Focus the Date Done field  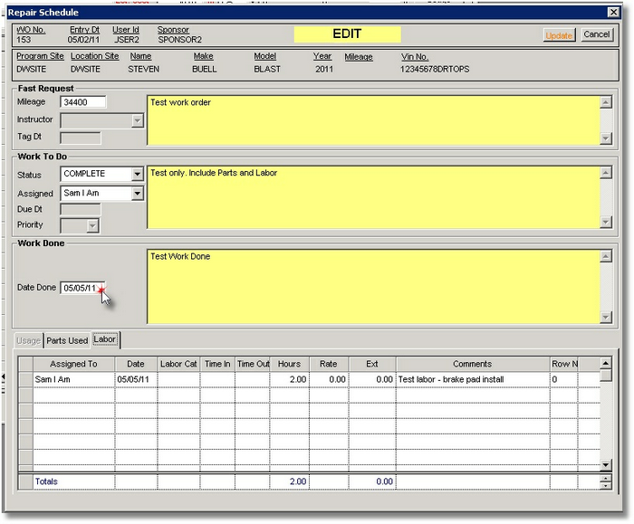tap(82, 288)
